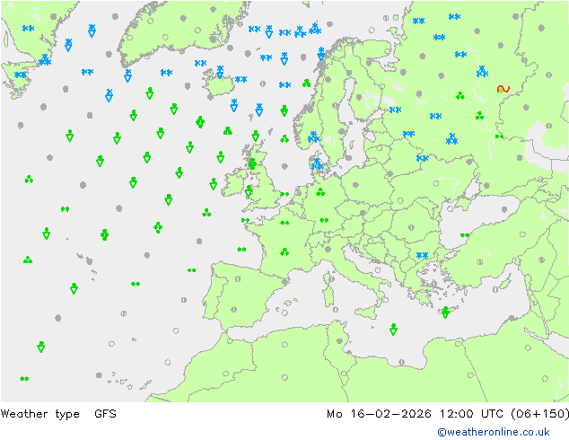Click the green shower symbol over Wales
This screenshot has height=440, width=569.
tap(249, 191)
